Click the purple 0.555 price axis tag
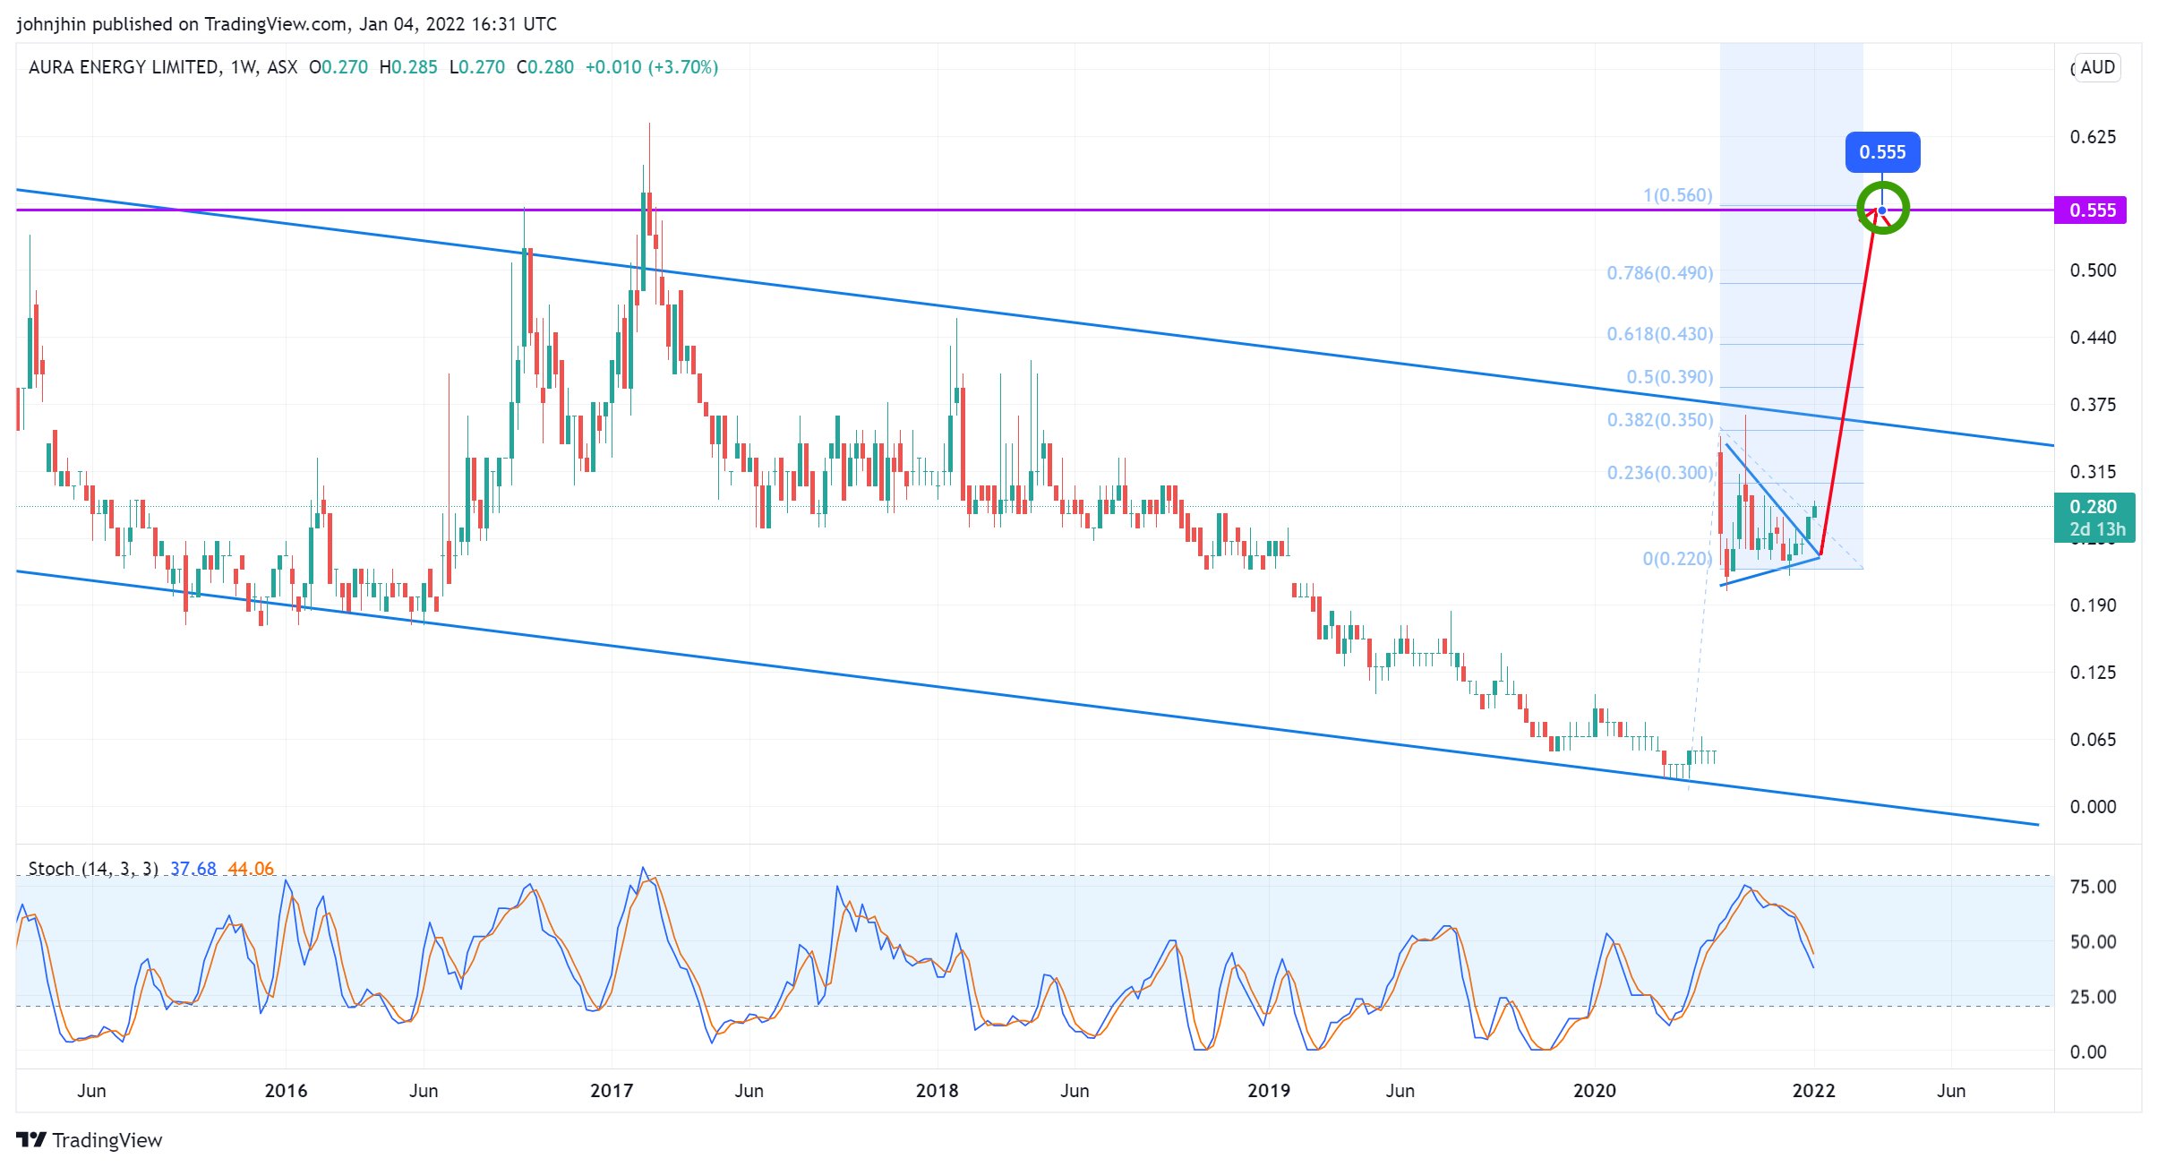 pos(2091,210)
